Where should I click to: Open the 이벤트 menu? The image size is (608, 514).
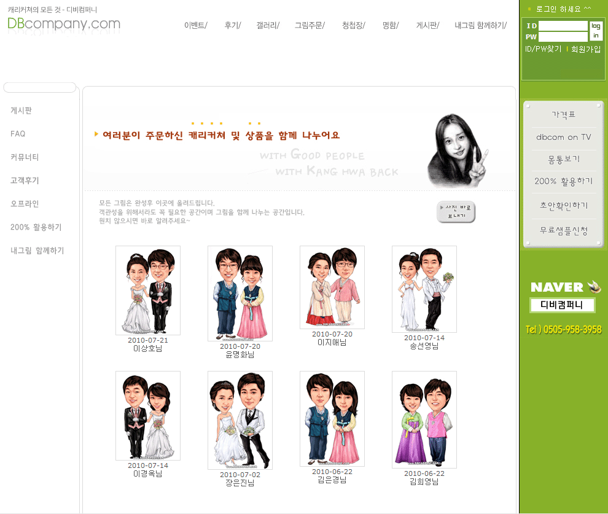pos(196,25)
